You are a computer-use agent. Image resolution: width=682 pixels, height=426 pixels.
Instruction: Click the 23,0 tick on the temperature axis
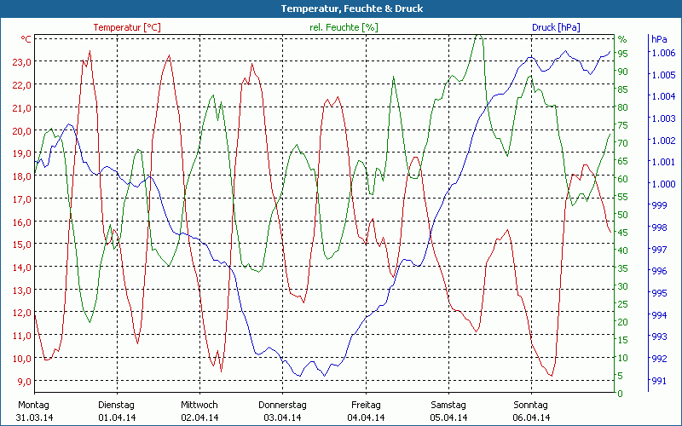[x=22, y=62]
